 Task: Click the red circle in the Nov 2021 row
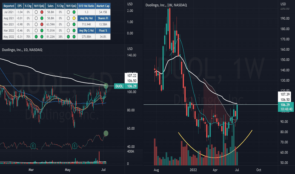pos(42,24)
